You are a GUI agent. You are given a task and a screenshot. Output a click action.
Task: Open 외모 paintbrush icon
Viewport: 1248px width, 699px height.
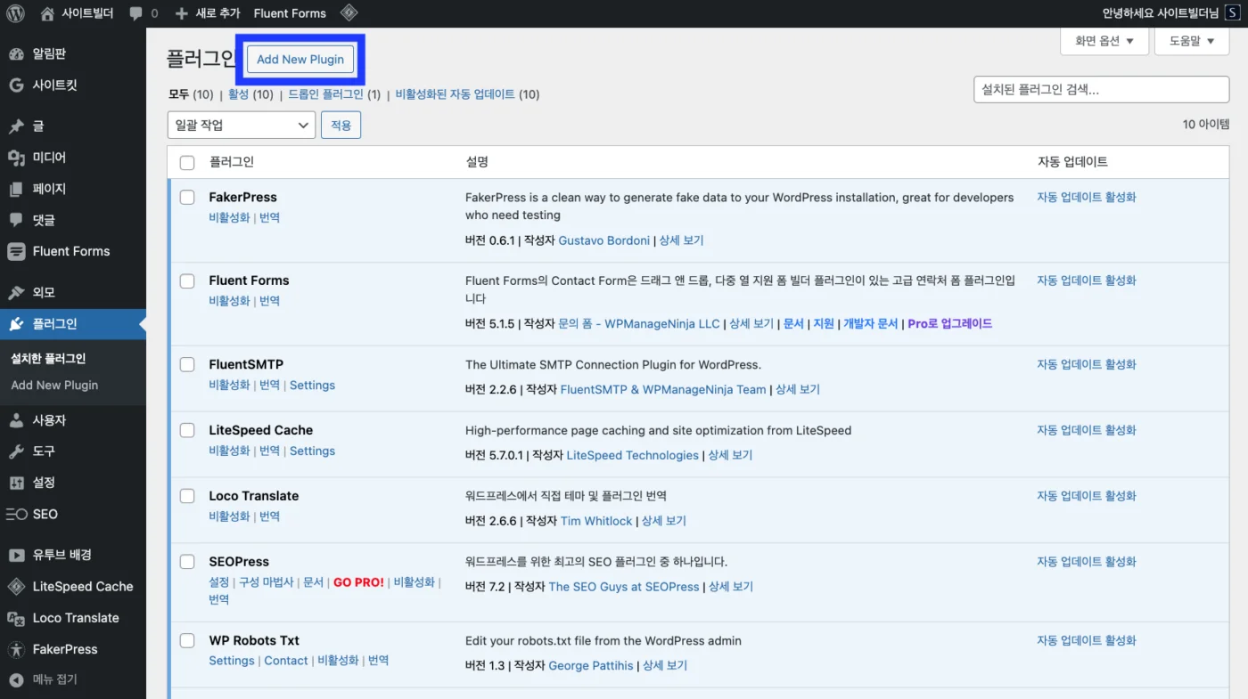16,292
